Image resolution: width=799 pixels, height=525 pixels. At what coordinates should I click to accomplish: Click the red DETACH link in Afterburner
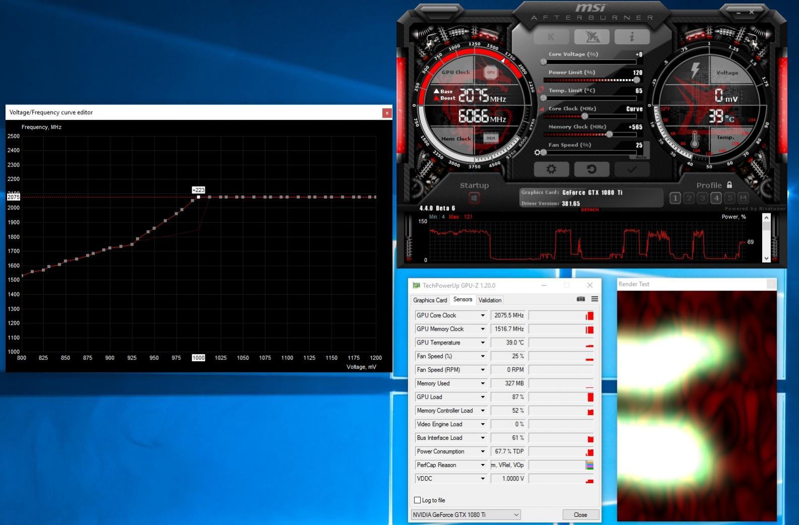click(x=590, y=210)
